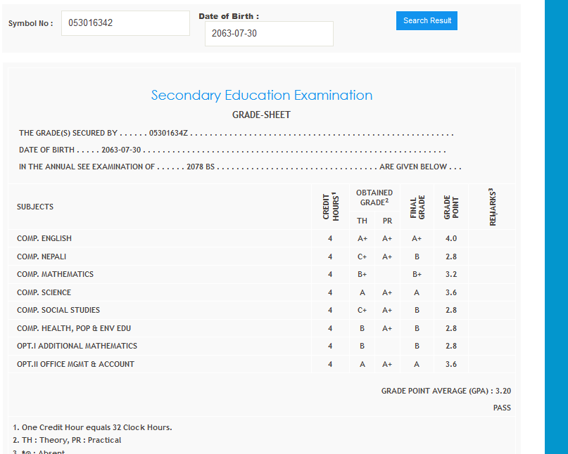Select the COMP. NEPALI subject row
The image size is (568, 454).
[x=42, y=257]
